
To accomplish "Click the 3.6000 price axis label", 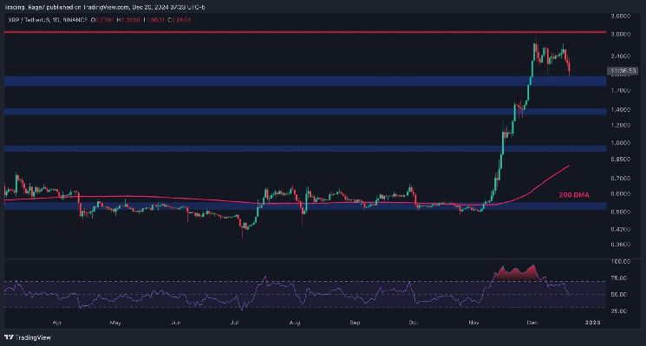I will coord(620,16).
